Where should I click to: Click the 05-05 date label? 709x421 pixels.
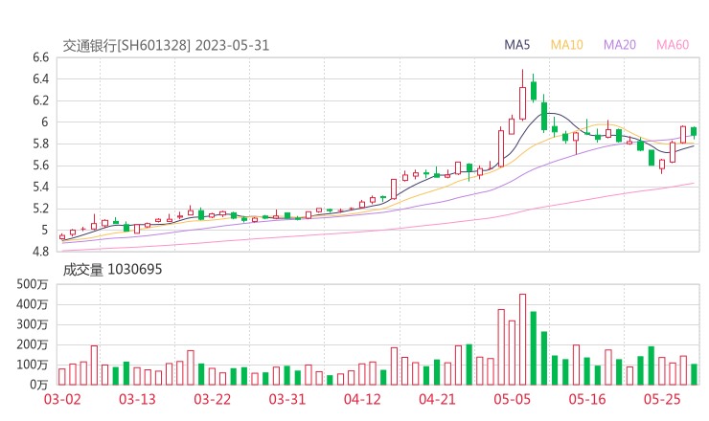pos(513,399)
